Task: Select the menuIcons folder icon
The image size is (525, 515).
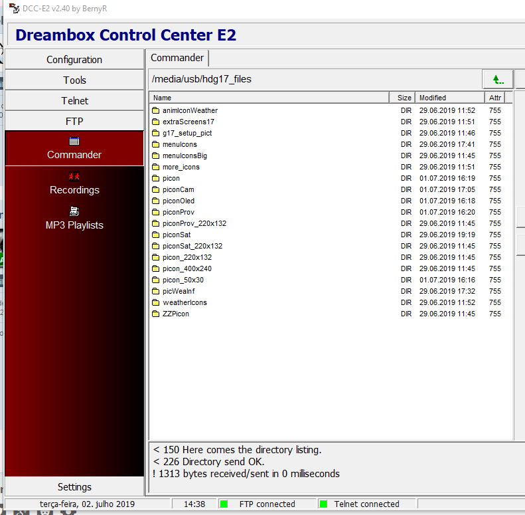Action: (155, 144)
